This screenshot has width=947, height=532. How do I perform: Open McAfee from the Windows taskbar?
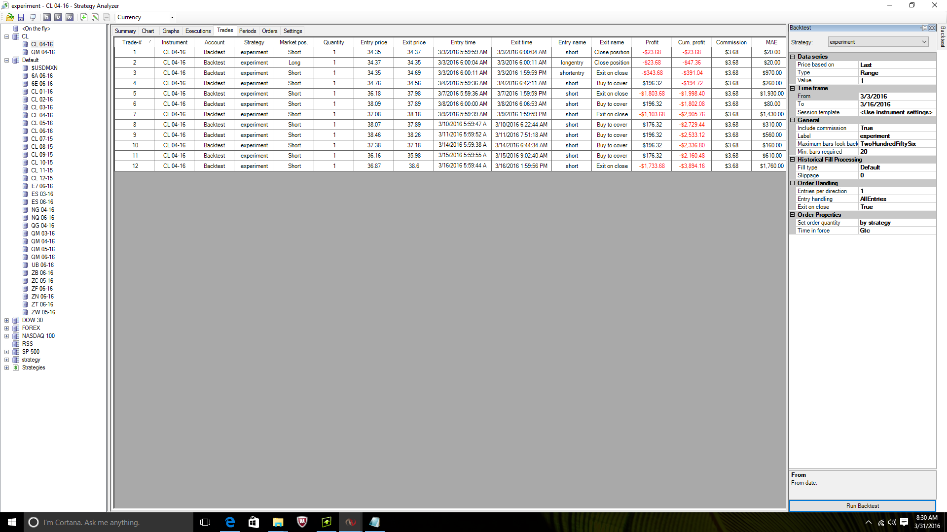pyautogui.click(x=302, y=522)
